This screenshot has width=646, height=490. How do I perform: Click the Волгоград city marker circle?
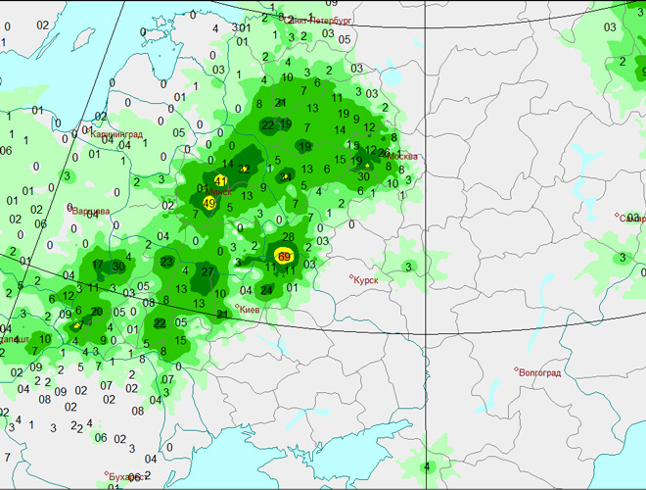click(x=516, y=370)
